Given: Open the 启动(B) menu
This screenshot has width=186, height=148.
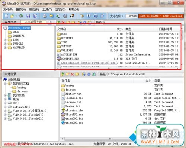Looking at the screenshot, I should [x=34, y=9].
